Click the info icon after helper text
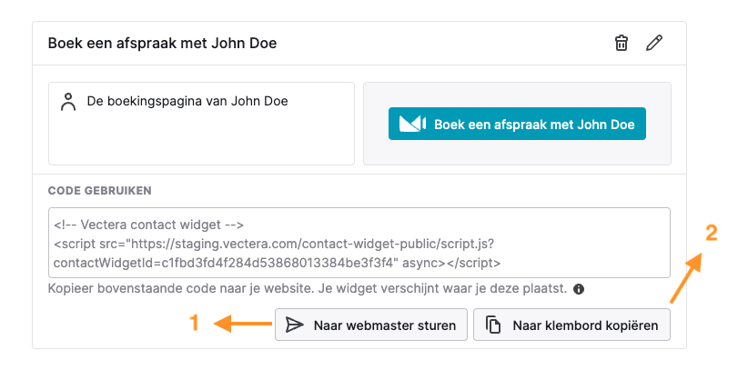Image resolution: width=738 pixels, height=370 pixels. pos(579,289)
